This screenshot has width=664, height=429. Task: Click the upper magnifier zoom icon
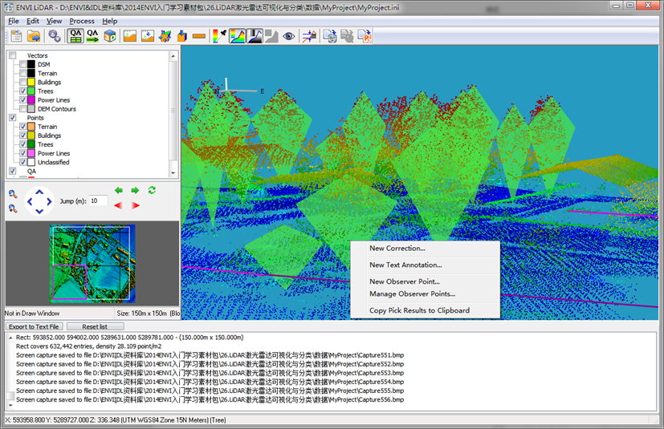click(x=13, y=194)
